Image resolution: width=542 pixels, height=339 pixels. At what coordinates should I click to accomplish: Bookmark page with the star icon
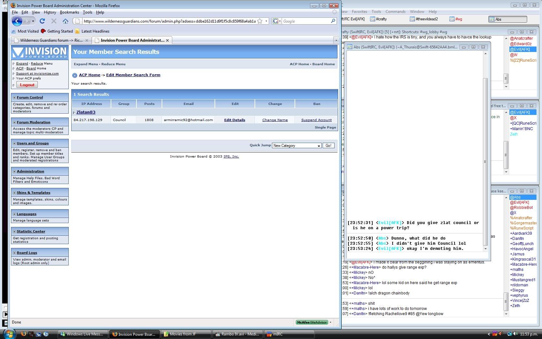(x=260, y=21)
